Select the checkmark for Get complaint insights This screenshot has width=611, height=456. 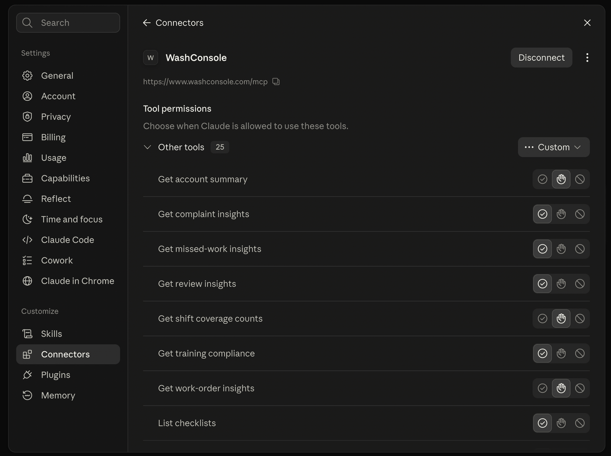542,214
